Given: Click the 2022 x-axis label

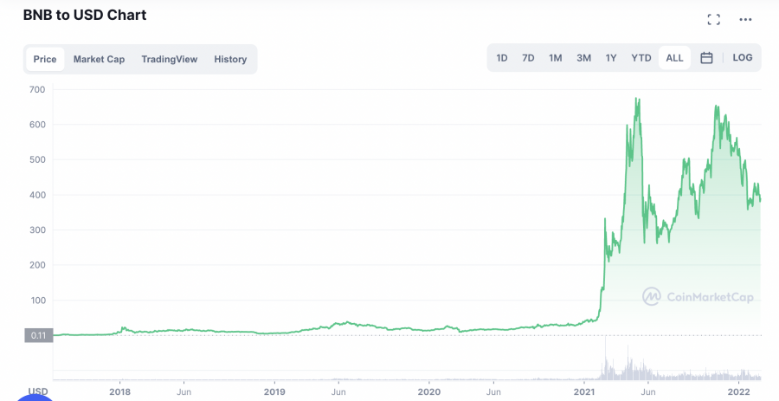Looking at the screenshot, I should coord(738,391).
